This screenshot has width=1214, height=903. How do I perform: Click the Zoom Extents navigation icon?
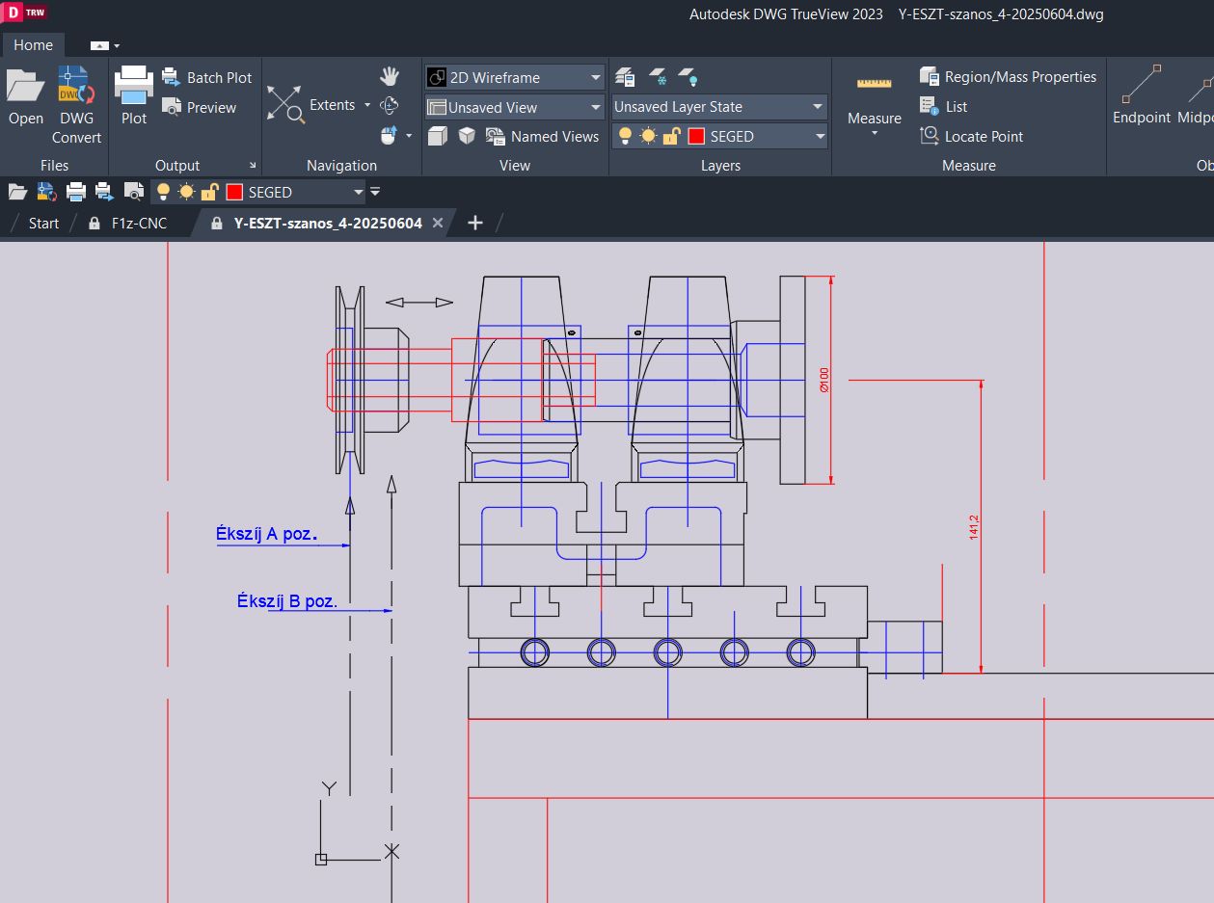point(284,103)
